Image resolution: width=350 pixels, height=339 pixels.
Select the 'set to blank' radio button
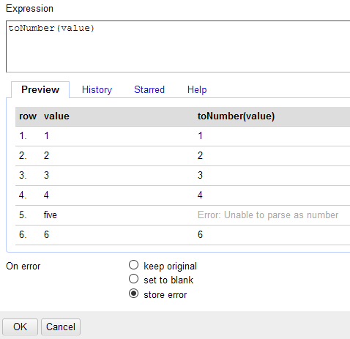[133, 279]
